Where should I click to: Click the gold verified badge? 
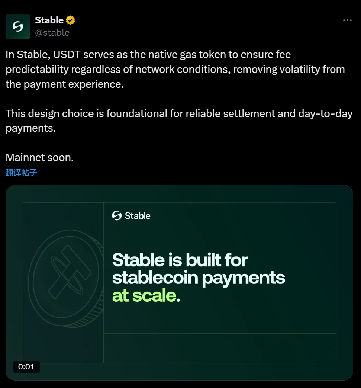point(71,20)
